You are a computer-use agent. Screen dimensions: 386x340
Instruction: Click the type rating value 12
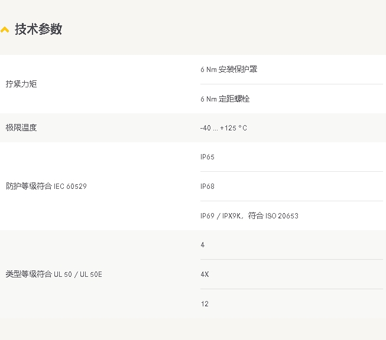[x=205, y=304]
